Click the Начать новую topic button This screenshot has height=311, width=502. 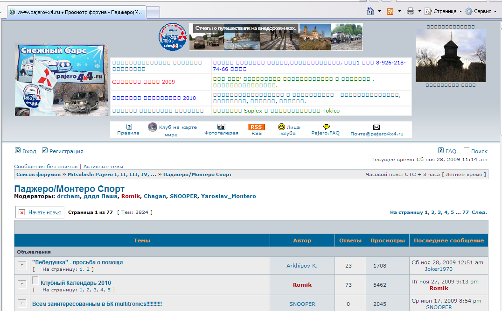[40, 212]
